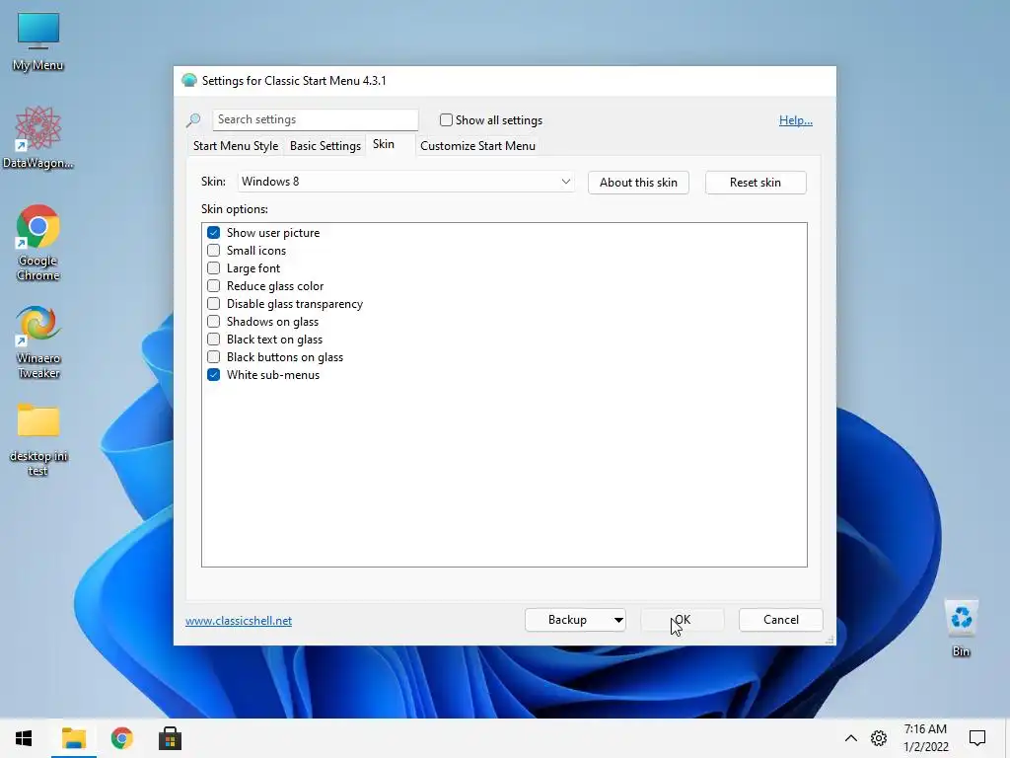Open the Windows Start button
The width and height of the screenshot is (1010, 758).
tap(24, 738)
